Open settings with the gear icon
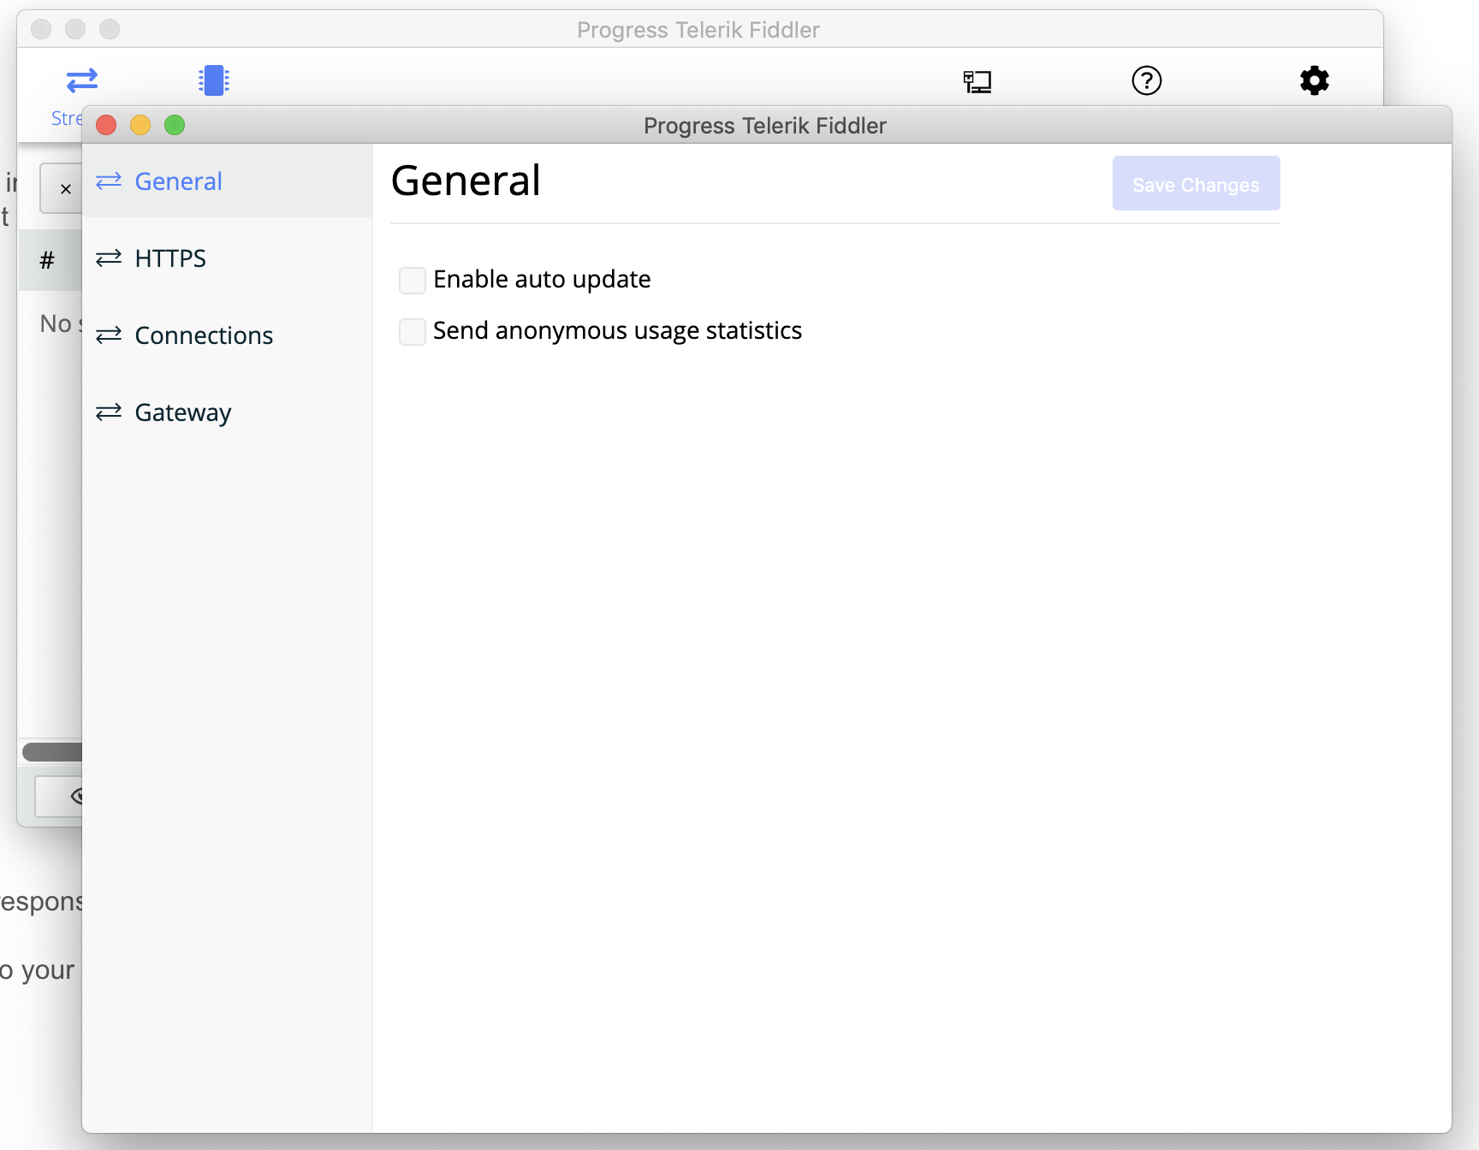The image size is (1479, 1150). (x=1314, y=80)
